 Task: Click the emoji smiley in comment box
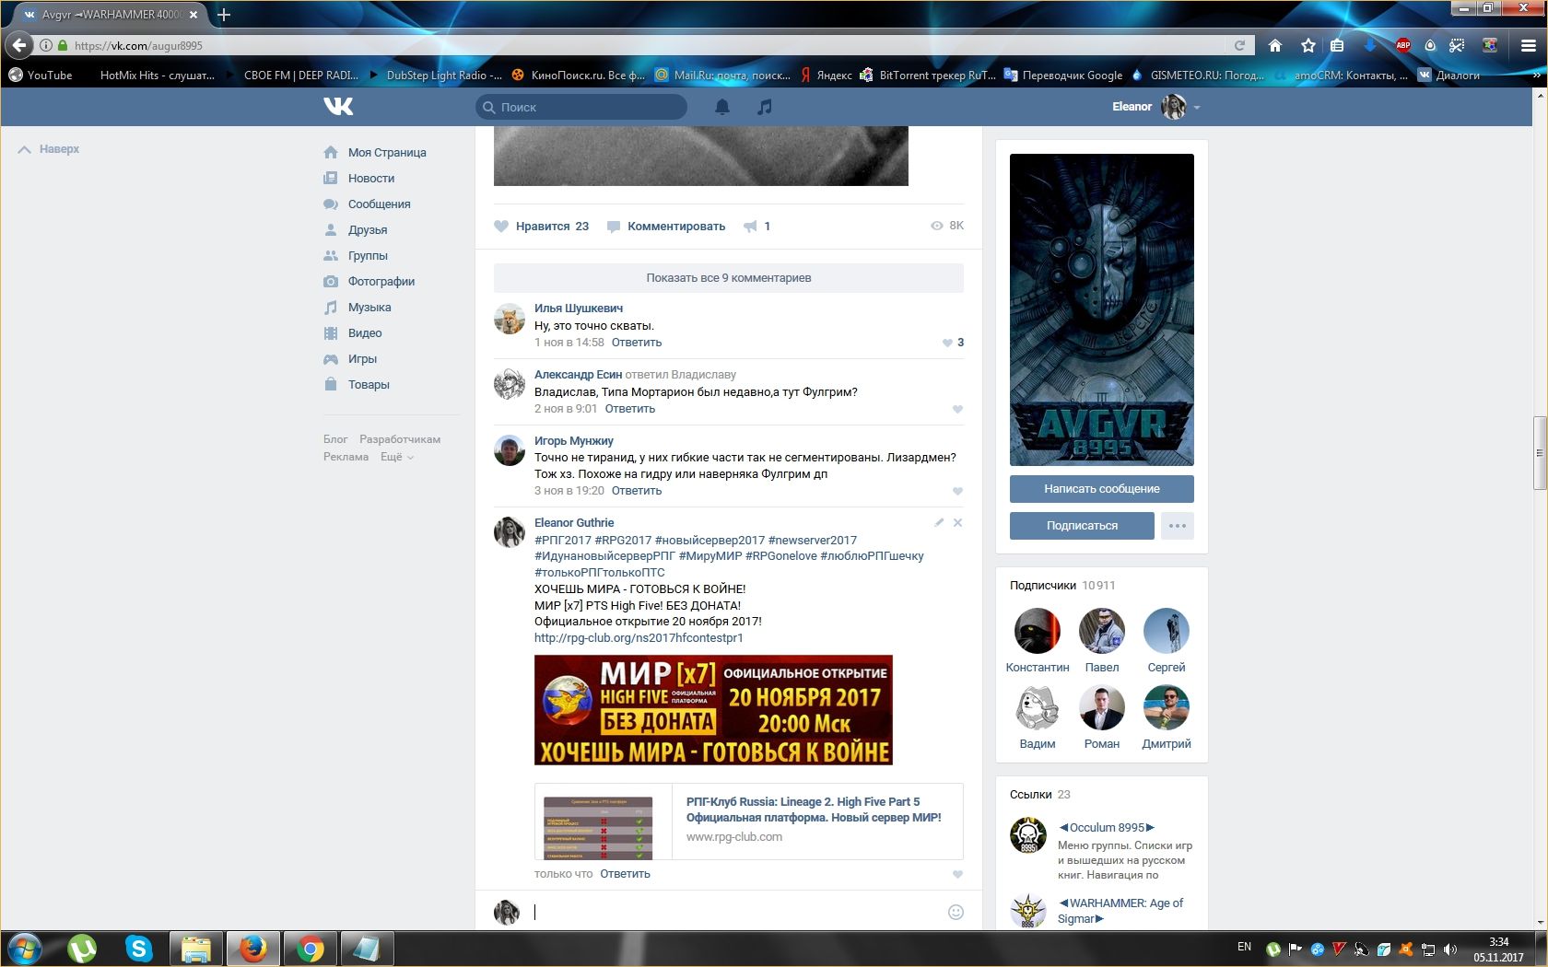click(x=956, y=912)
